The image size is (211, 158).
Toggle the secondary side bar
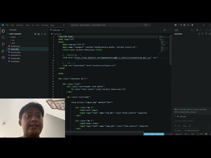[x=192, y=25]
